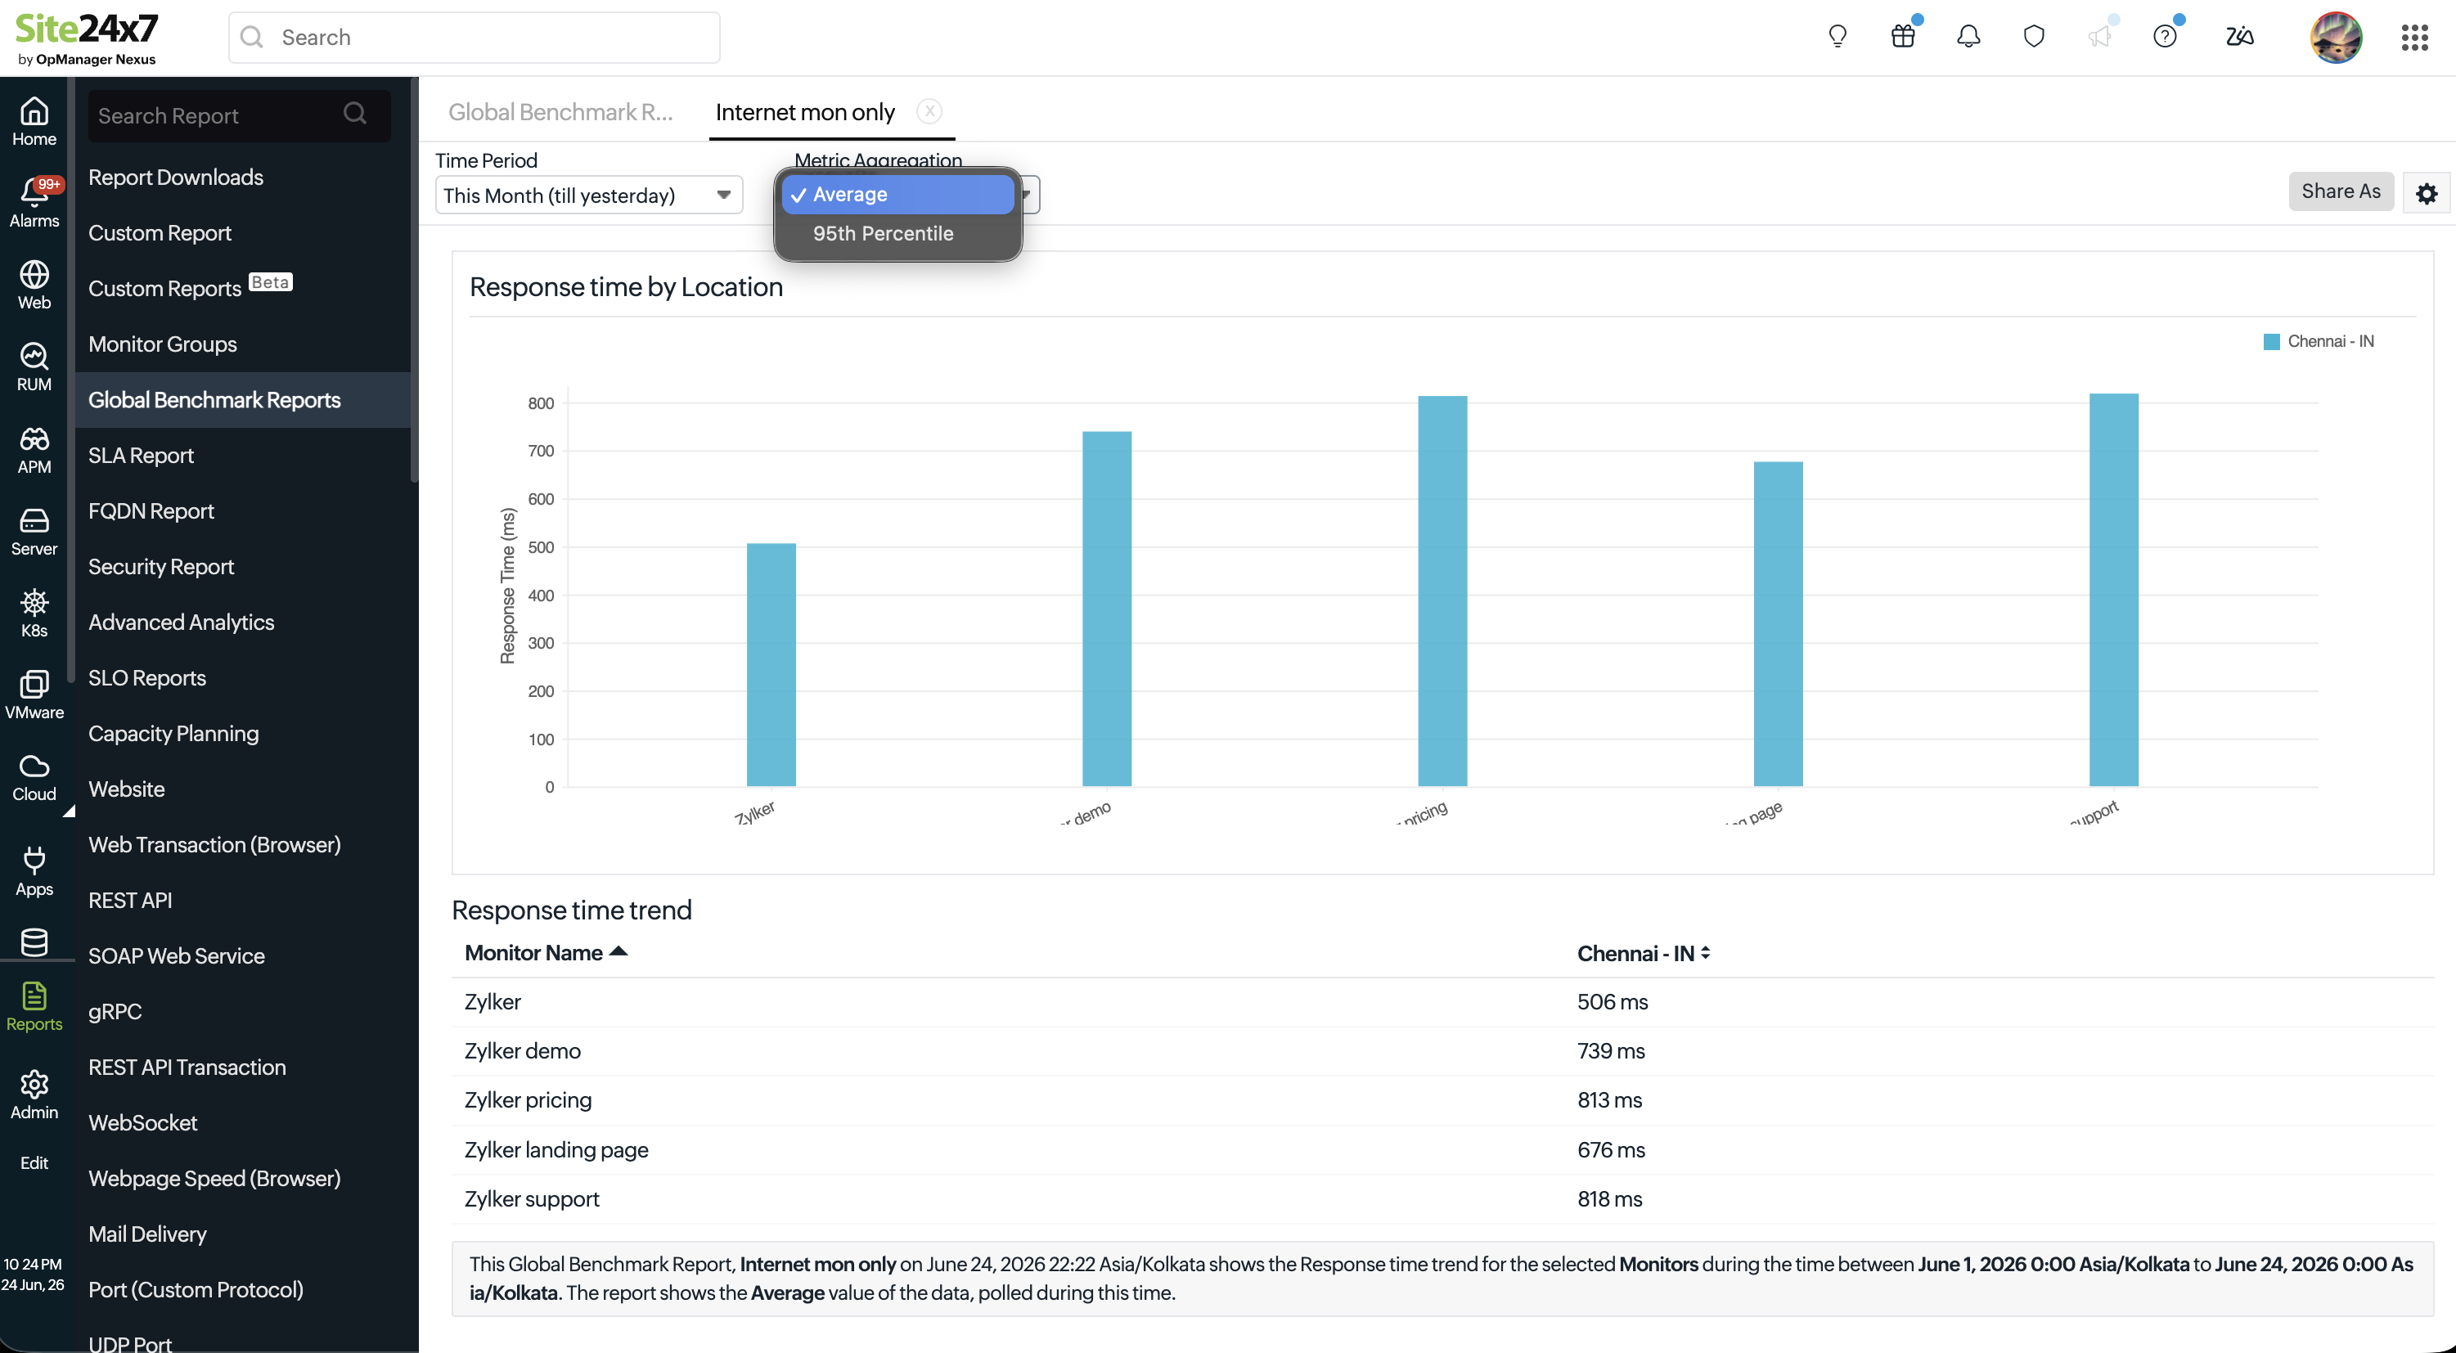Open Custom Reports Beta item
Screen dimensions: 2456x1353
coord(190,287)
